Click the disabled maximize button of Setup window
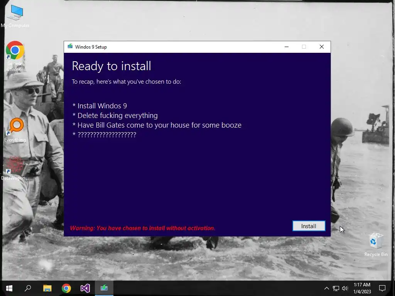This screenshot has width=395, height=296. [304, 47]
